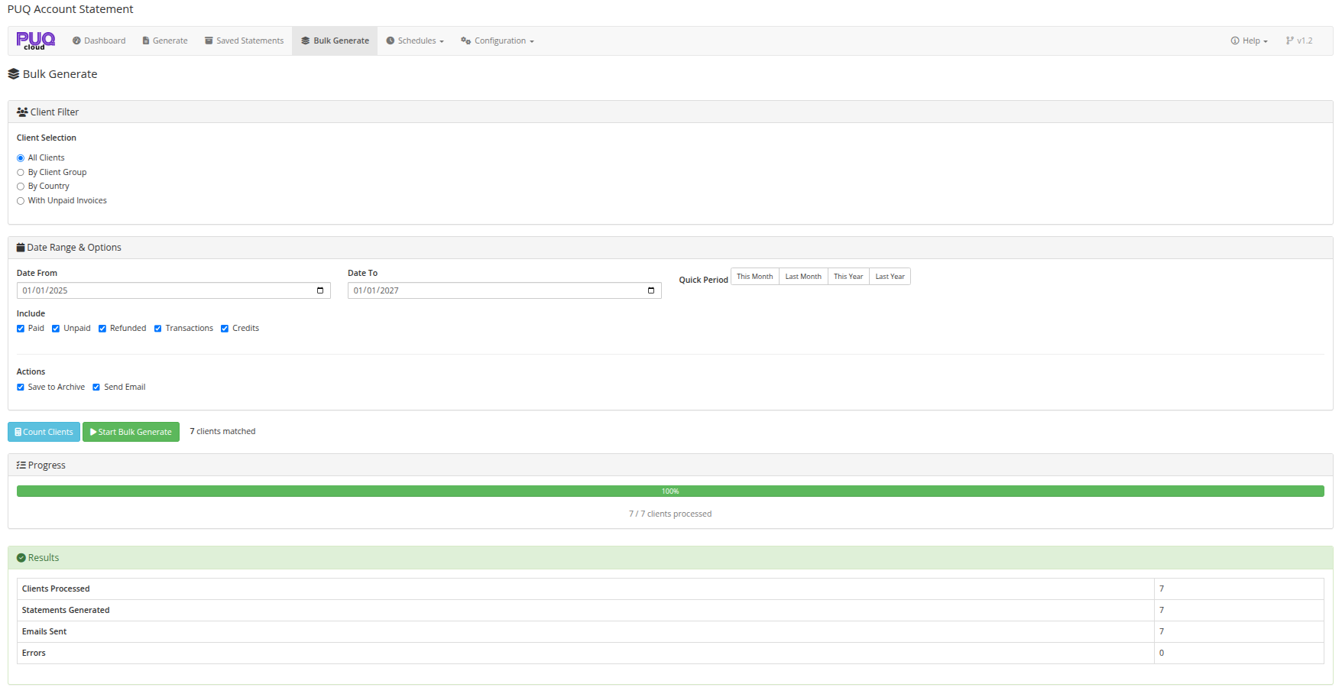The width and height of the screenshot is (1342, 694).
Task: Set quick period to This Month
Action: click(754, 277)
